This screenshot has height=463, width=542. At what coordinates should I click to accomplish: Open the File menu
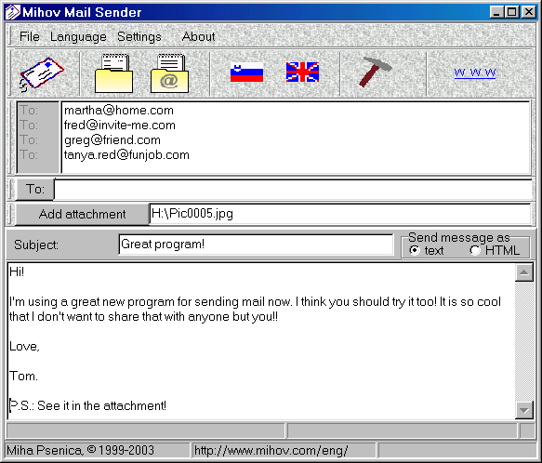[x=30, y=36]
